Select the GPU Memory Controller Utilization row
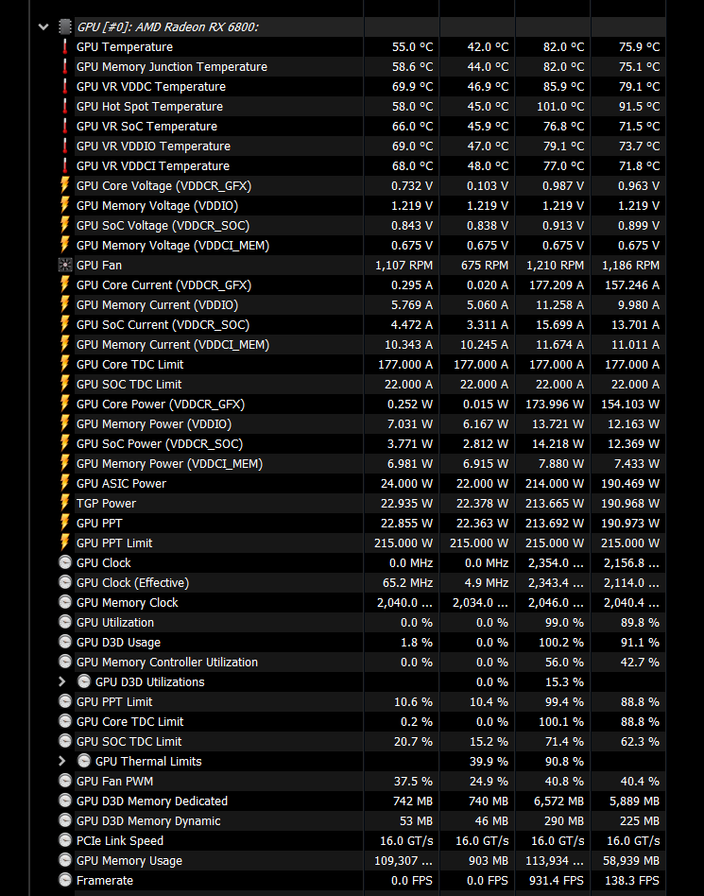704x896 pixels. (361, 663)
